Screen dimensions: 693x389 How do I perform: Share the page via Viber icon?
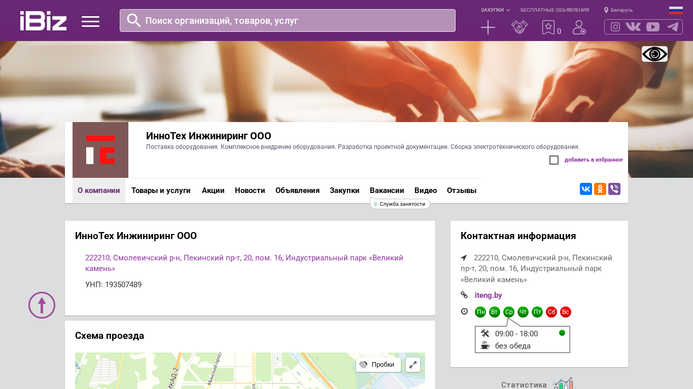point(614,189)
